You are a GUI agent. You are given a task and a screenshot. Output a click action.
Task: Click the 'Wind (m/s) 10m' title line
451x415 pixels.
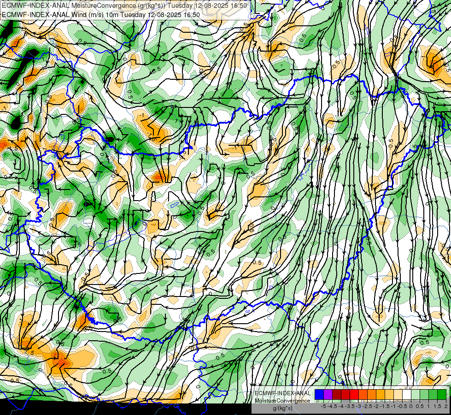coord(101,14)
